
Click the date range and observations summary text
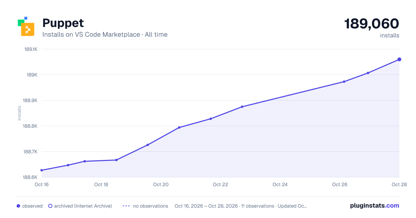tap(241, 206)
